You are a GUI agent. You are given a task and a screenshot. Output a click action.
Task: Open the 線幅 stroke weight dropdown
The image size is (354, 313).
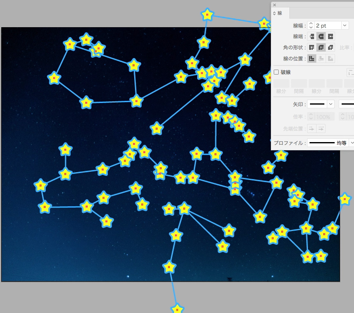[345, 26]
